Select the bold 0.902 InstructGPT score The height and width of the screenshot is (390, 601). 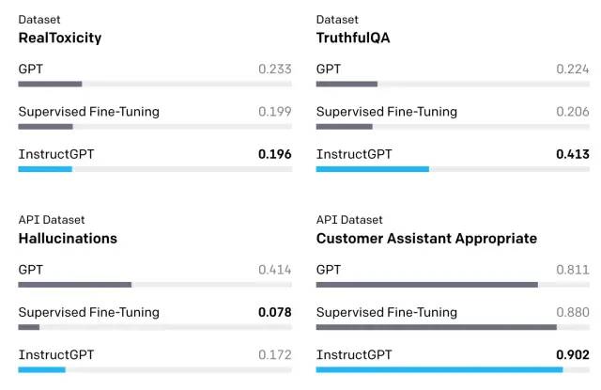tap(573, 355)
